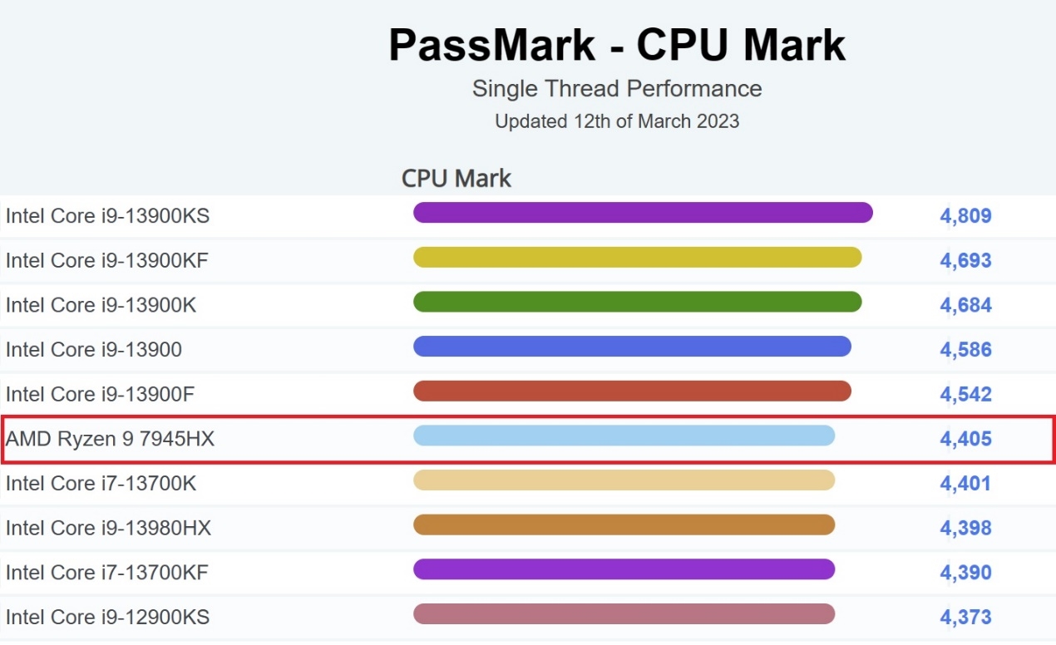Viewport: 1056px width, 645px height.
Task: Click the Updated 12th of March 2023 text
Action: click(x=617, y=121)
